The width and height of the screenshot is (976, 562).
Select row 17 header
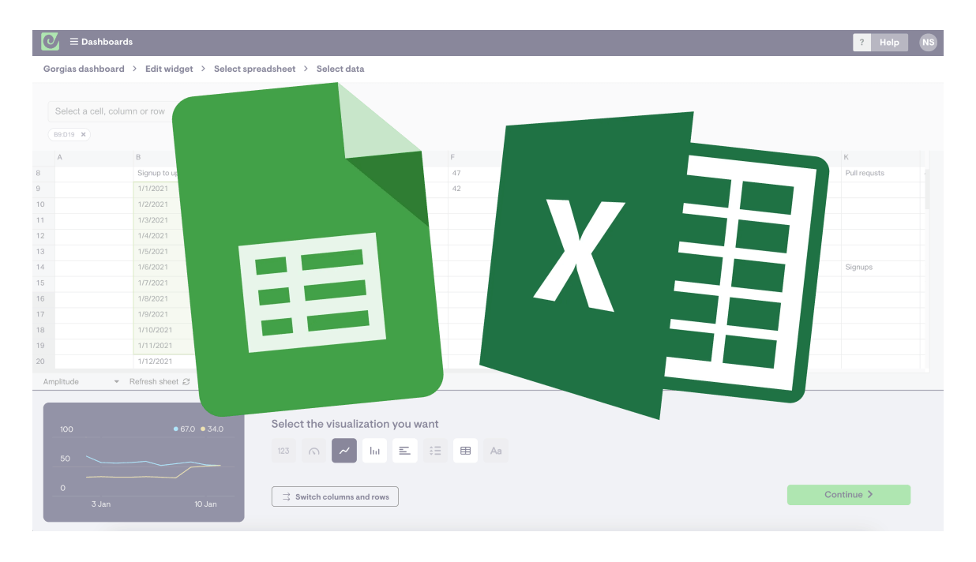[43, 316]
